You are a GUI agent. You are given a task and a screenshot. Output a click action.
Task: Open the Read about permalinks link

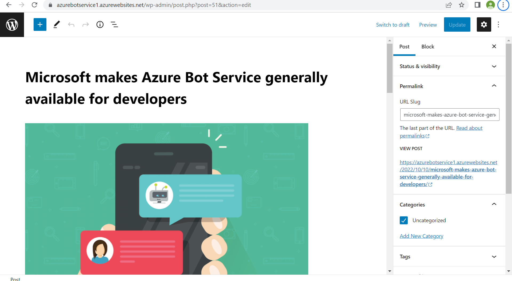pos(469,128)
